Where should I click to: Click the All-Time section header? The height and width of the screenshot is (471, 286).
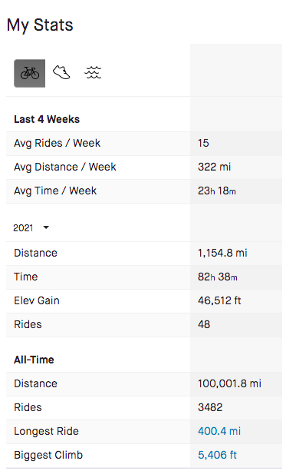pos(34,360)
